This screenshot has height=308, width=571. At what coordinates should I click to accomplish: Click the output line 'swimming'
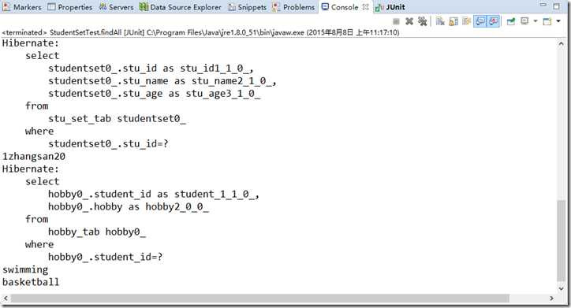[25, 269]
